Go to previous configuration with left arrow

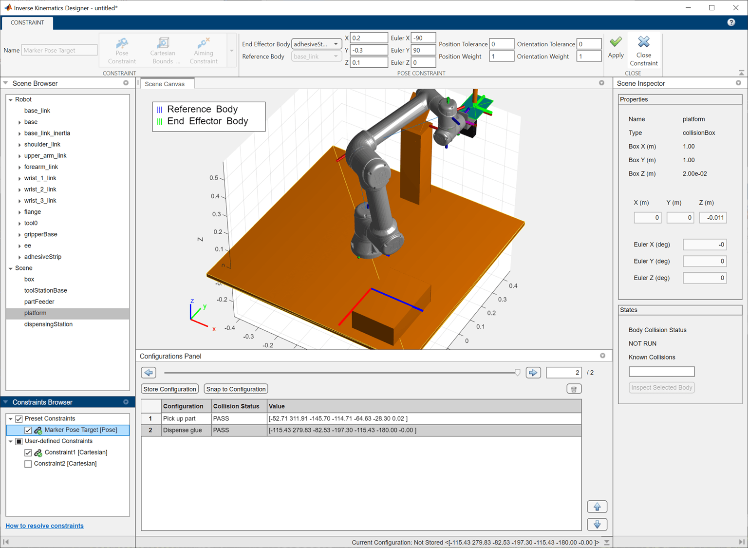click(149, 373)
